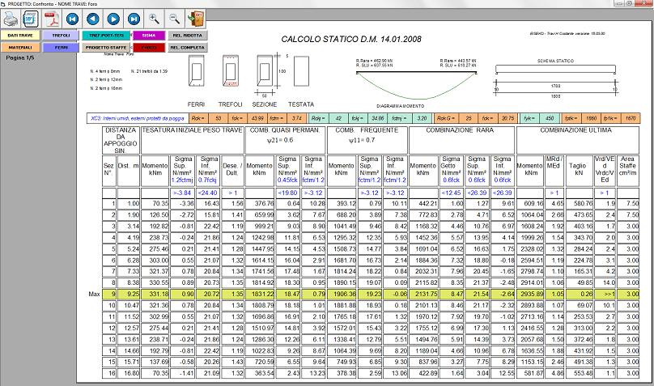Click the DIAGRAMMA MOMENTO curve
This screenshot has width=654, height=386.
tap(416, 86)
